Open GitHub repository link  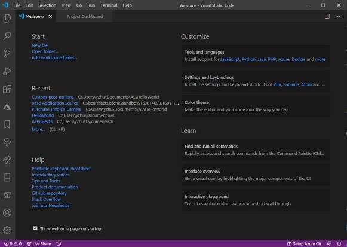tap(49, 193)
